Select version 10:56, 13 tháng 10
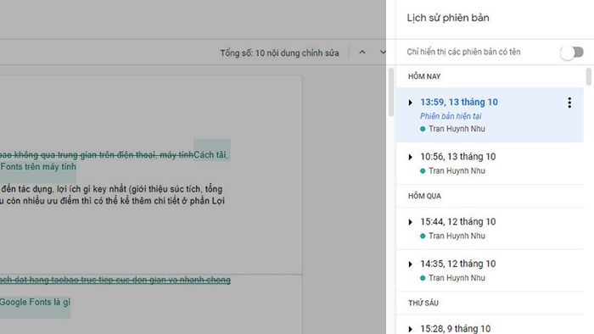This screenshot has height=334, width=594. (457, 157)
